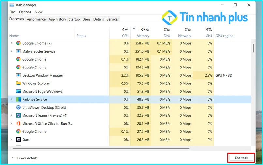Click the End task button
This screenshot has width=263, height=165.
[x=241, y=158]
